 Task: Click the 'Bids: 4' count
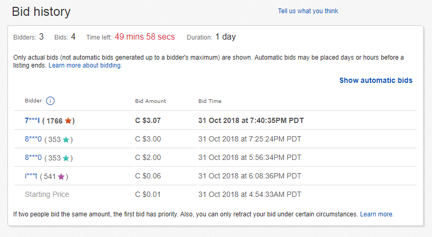tap(65, 36)
